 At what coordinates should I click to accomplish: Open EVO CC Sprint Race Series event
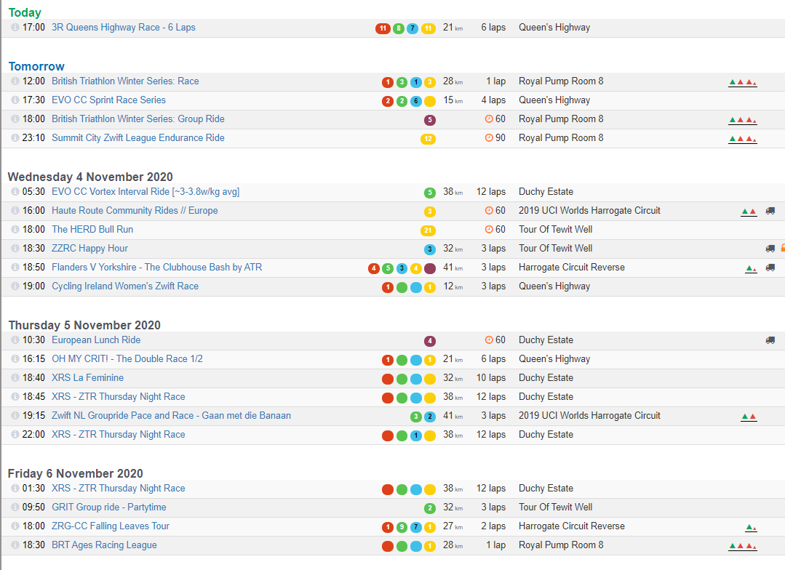pos(108,100)
